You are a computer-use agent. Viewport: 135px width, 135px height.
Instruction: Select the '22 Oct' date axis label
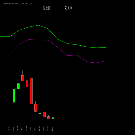tap(39, 129)
